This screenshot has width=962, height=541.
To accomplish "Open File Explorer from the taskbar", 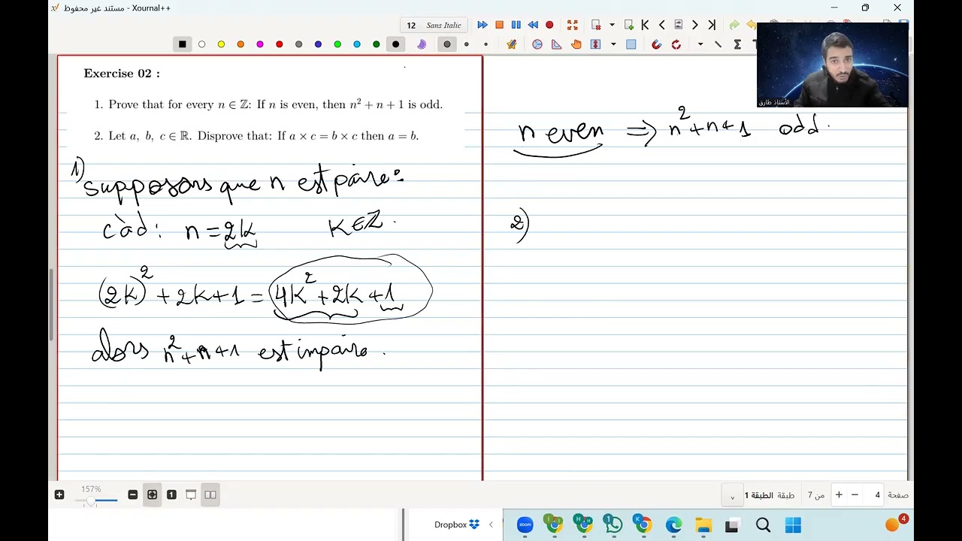I will (703, 524).
